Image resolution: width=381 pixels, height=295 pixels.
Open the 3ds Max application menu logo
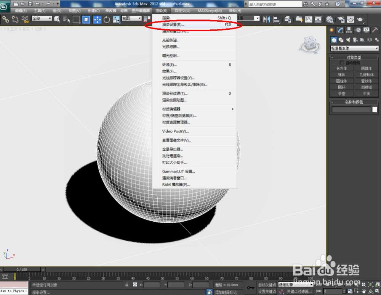[x=4, y=6]
